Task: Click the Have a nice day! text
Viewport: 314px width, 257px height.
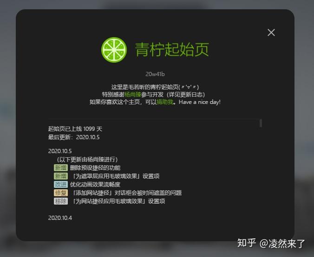Action: tap(199, 102)
